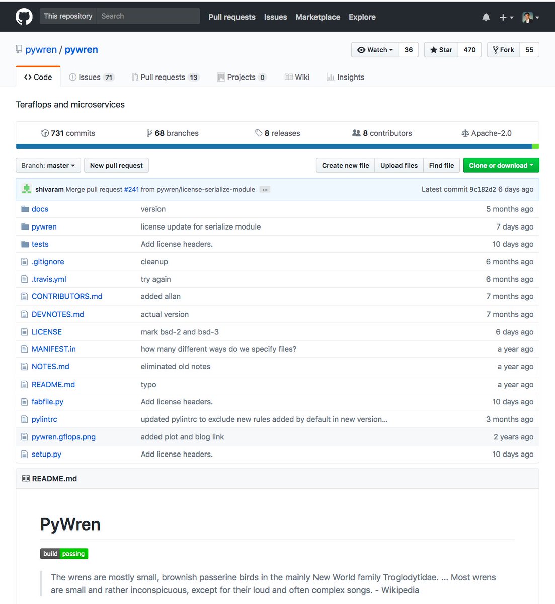Open the Apache-2.0 license link
This screenshot has width=555, height=604.
pyautogui.click(x=487, y=133)
